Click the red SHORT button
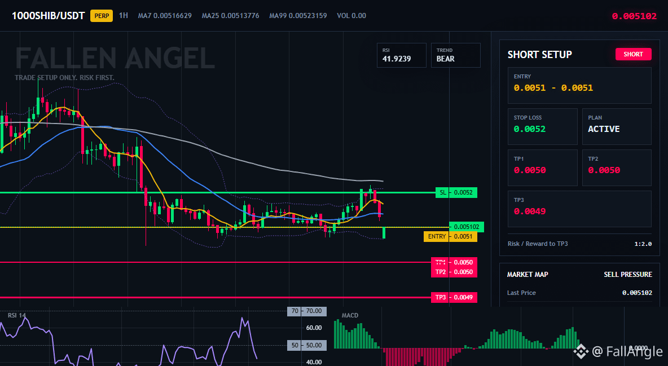 [633, 54]
